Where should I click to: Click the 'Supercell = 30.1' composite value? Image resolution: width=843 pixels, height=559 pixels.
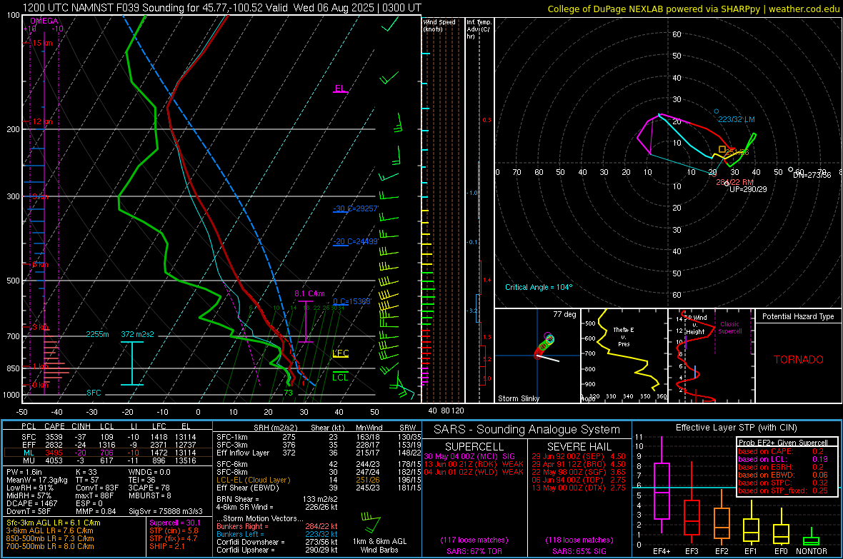tap(175, 523)
